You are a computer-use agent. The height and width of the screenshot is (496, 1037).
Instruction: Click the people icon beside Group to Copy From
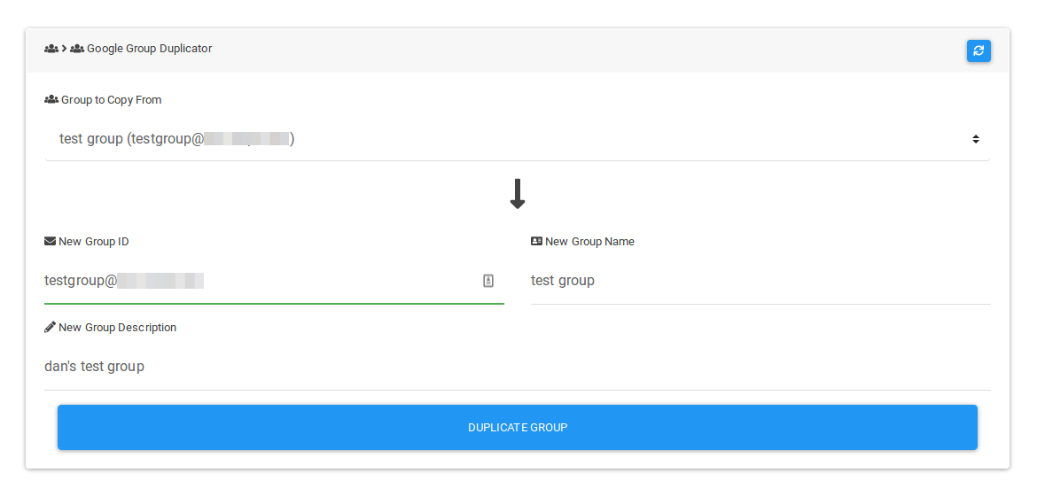[51, 100]
